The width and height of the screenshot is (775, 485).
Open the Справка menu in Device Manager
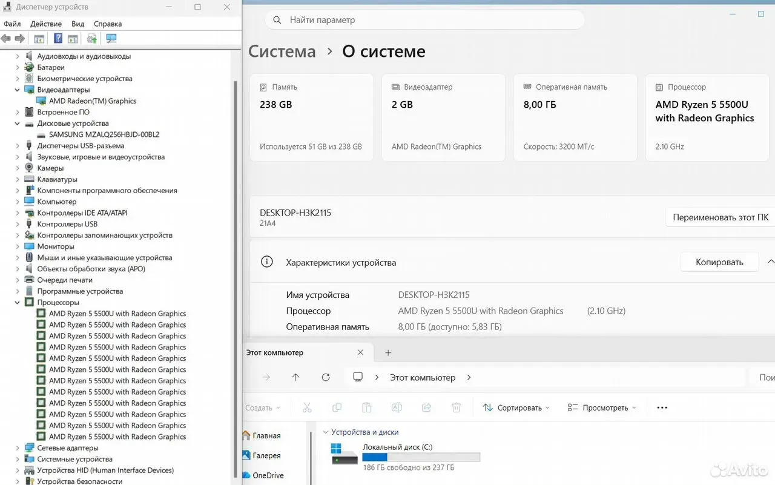pyautogui.click(x=108, y=24)
